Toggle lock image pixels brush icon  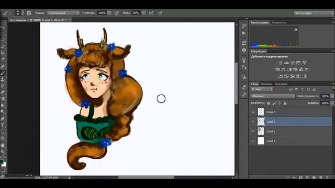click(274, 103)
